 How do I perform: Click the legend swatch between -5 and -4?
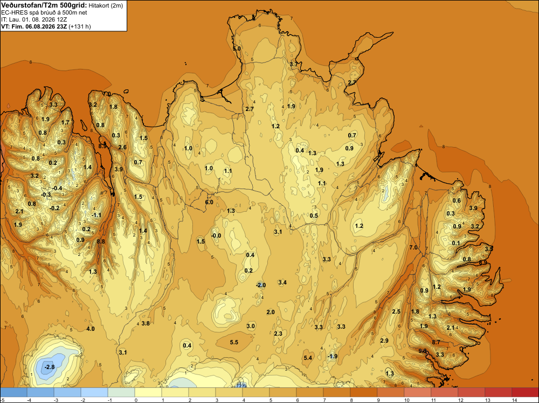14,392
